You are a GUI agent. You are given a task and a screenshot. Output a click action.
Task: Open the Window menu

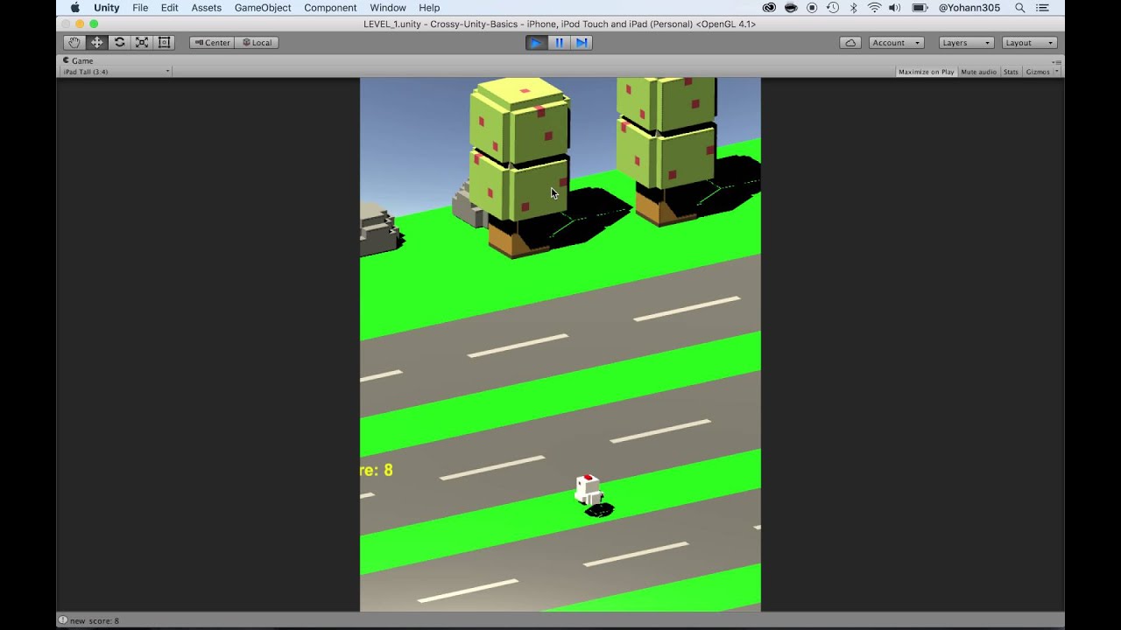pyautogui.click(x=387, y=8)
